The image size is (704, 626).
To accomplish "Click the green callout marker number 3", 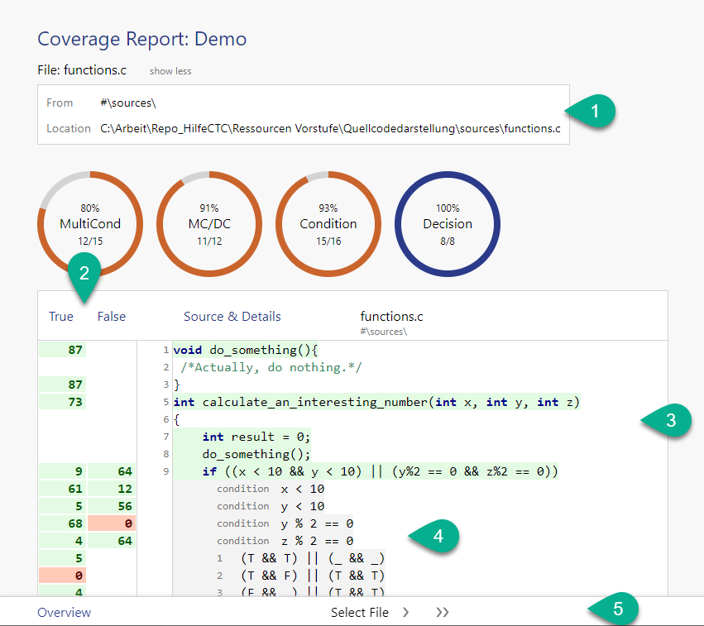I will [x=671, y=421].
